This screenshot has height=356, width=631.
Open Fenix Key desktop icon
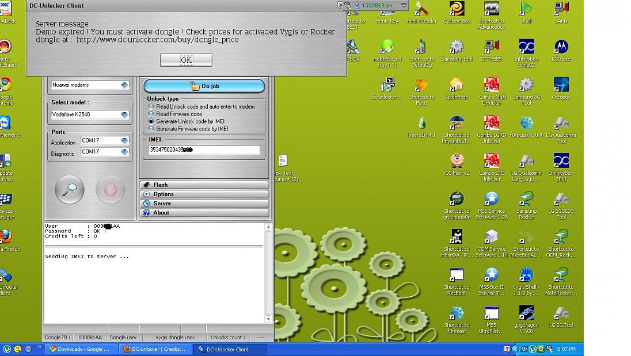pyautogui.click(x=387, y=9)
